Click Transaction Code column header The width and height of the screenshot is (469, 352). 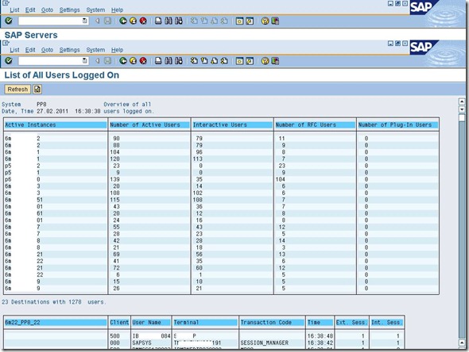tap(272, 323)
